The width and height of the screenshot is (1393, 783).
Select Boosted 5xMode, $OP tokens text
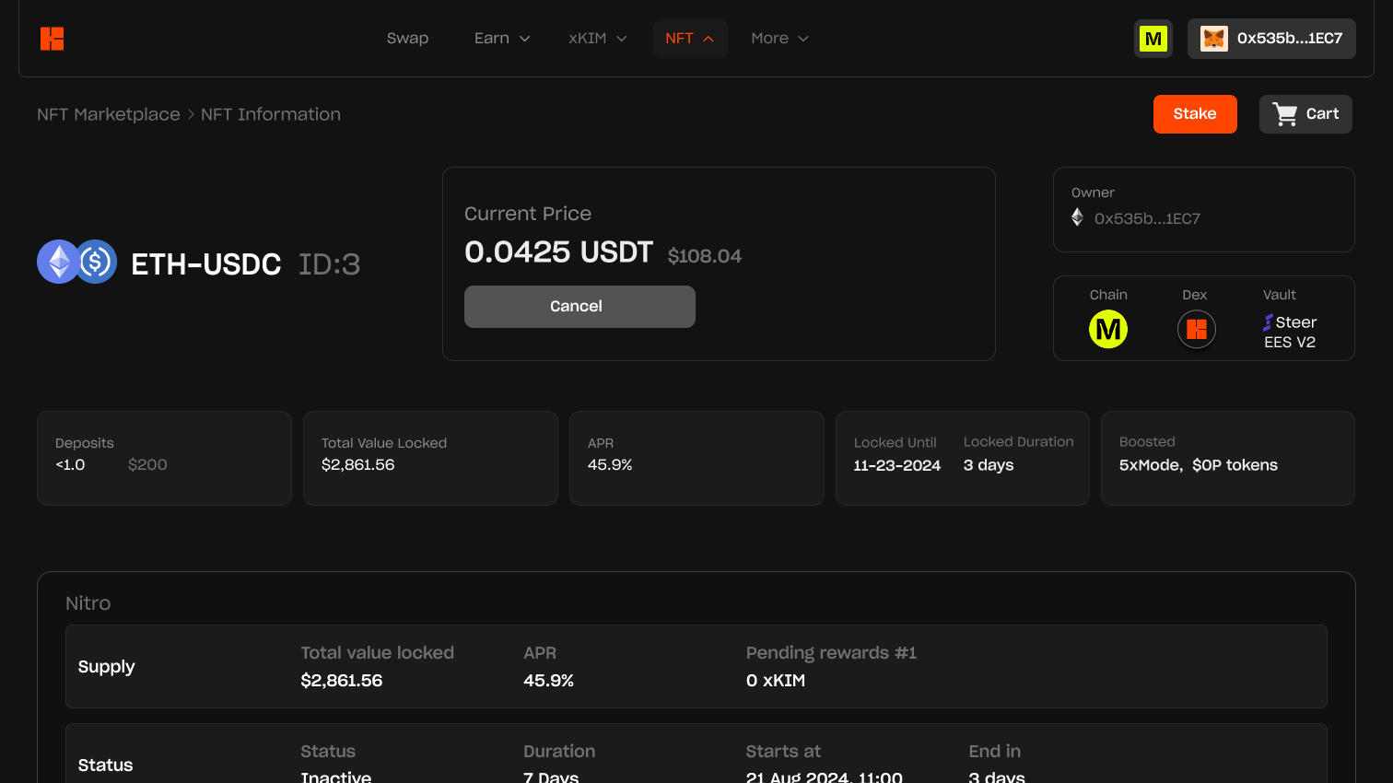point(1199,465)
